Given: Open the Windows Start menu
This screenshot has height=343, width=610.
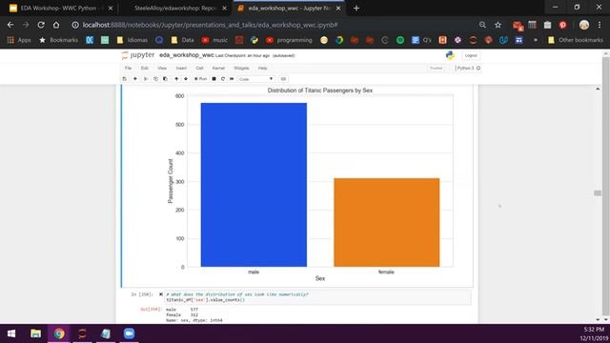Looking at the screenshot, I should [11, 333].
